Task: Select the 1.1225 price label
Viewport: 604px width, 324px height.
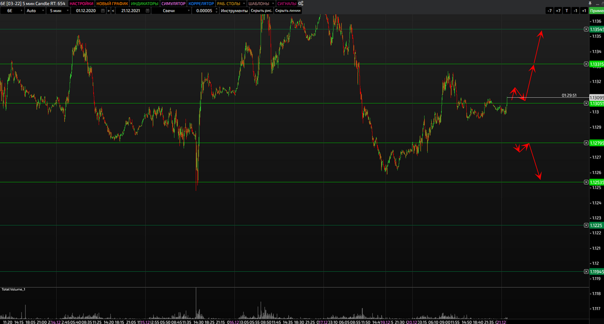Action: [596, 225]
